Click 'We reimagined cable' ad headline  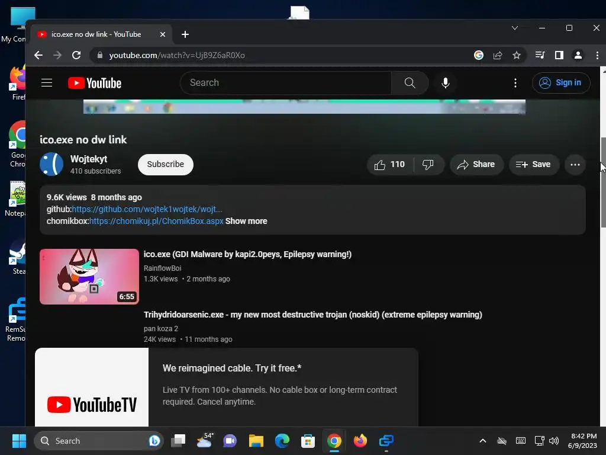pyautogui.click(x=232, y=368)
